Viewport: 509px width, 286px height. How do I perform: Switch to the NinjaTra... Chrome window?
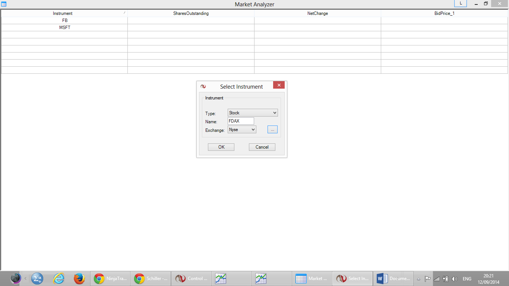point(110,278)
